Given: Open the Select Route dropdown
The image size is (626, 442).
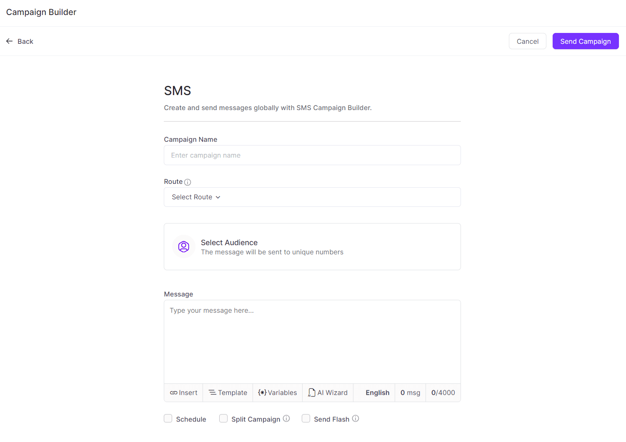Looking at the screenshot, I should (312, 197).
